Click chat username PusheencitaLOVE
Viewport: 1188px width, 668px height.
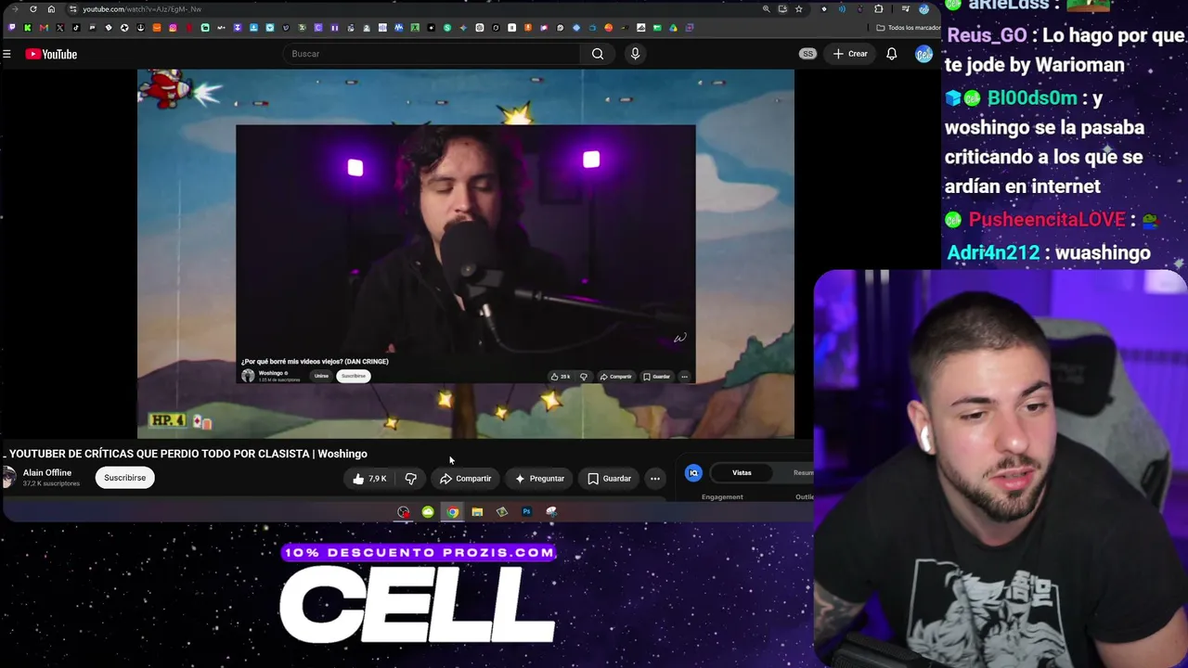coord(1047,219)
